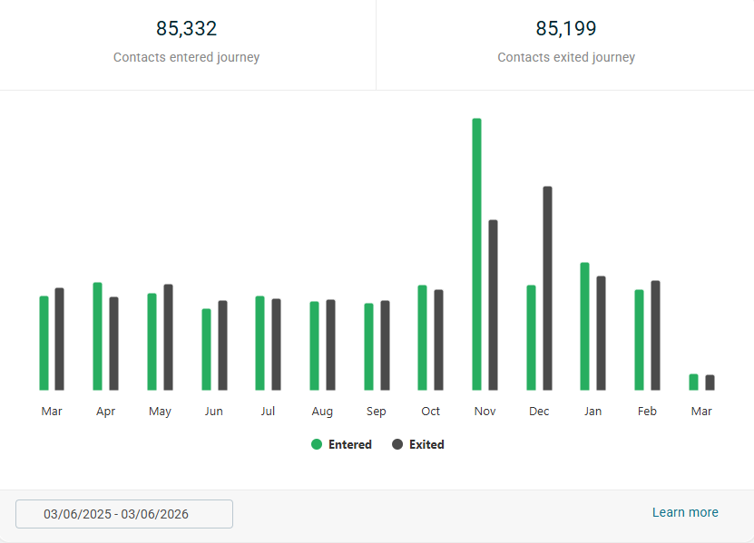Toggle the Entered series in the legend

(349, 445)
